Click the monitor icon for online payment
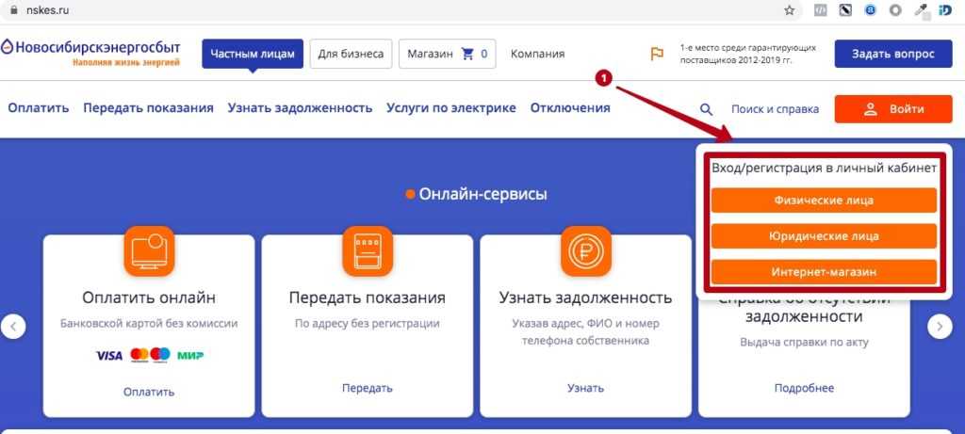Image resolution: width=965 pixels, height=434 pixels. click(149, 251)
